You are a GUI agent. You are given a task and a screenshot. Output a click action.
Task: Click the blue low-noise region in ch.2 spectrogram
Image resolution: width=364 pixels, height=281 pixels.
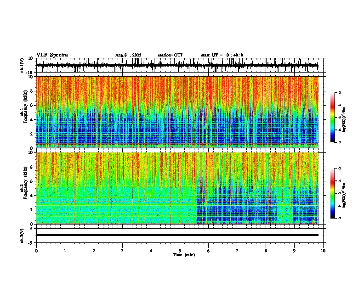(237, 206)
